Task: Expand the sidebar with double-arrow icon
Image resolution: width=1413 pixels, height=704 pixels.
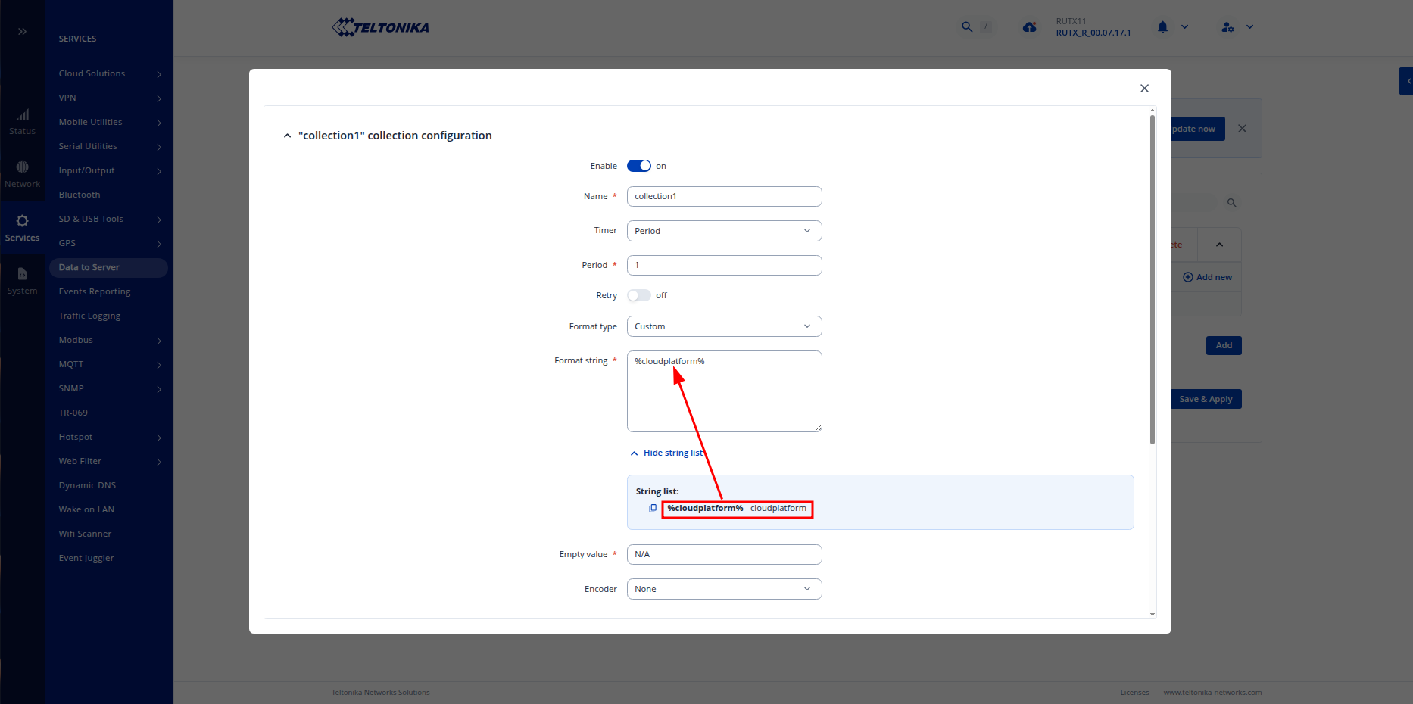Action: pos(22,32)
